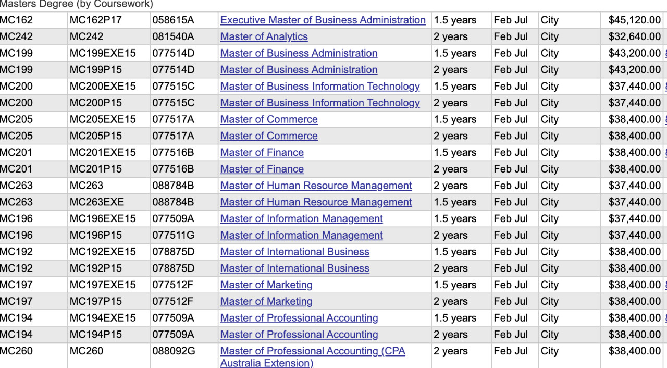
Task: Open Master of Marketing link in MC197P15 row
Action: point(266,301)
